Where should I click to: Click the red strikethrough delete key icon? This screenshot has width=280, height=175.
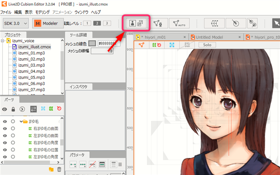point(91,164)
